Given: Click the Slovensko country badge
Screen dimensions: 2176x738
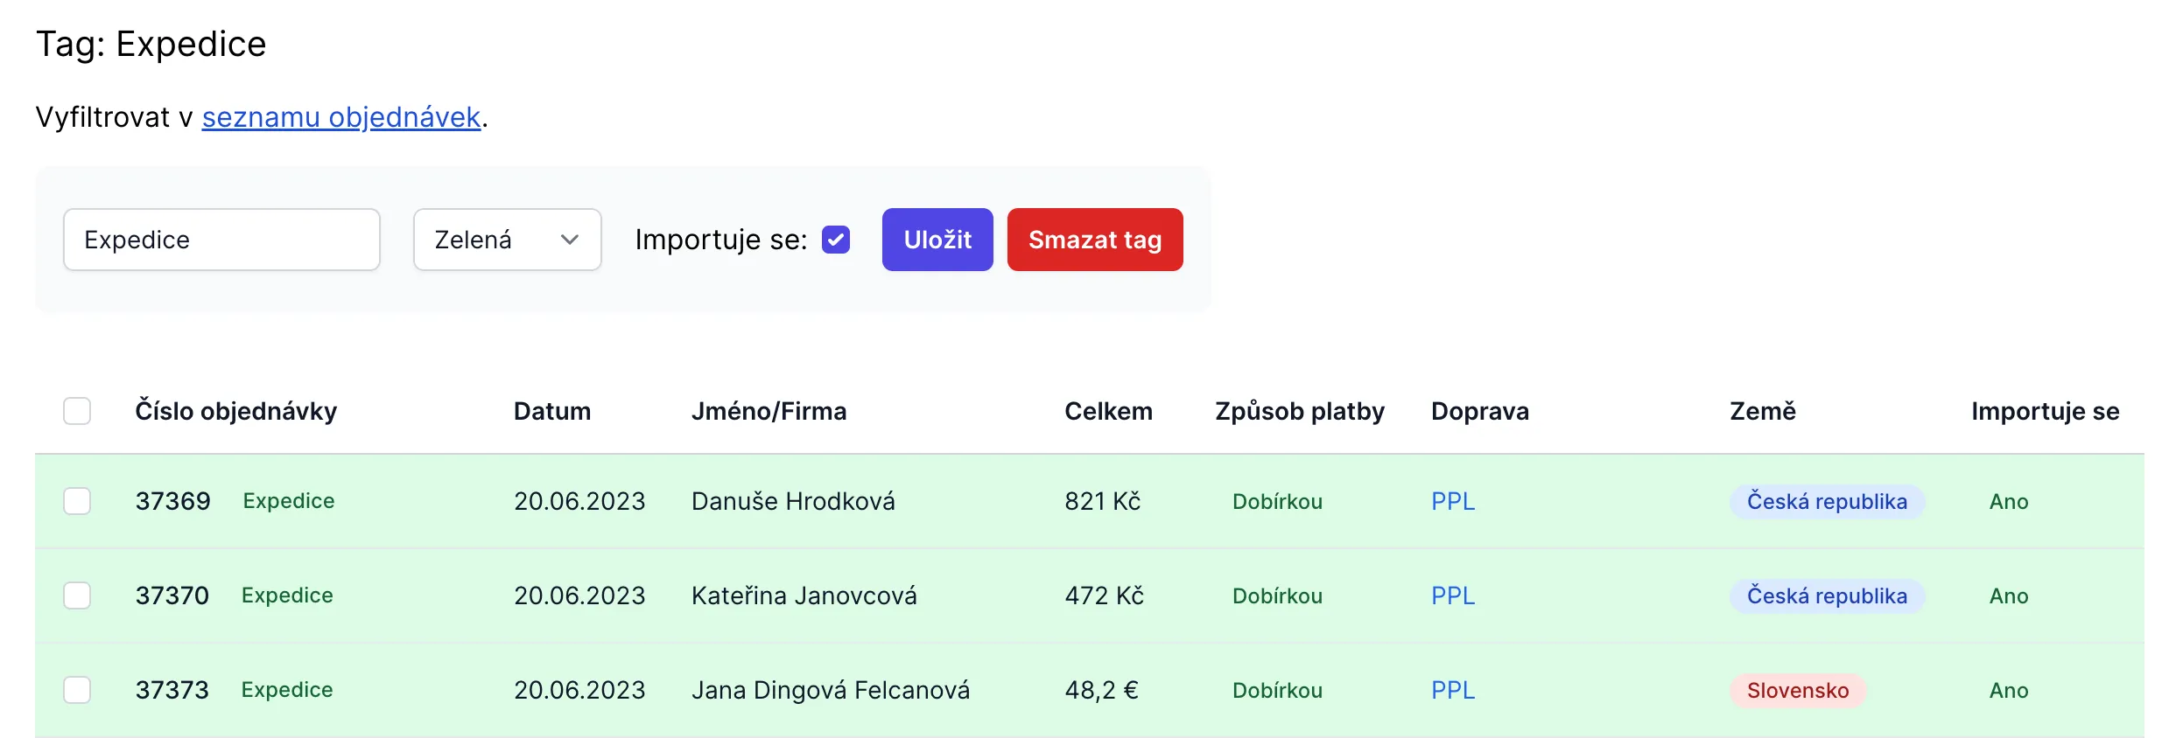Looking at the screenshot, I should click(x=1797, y=691).
